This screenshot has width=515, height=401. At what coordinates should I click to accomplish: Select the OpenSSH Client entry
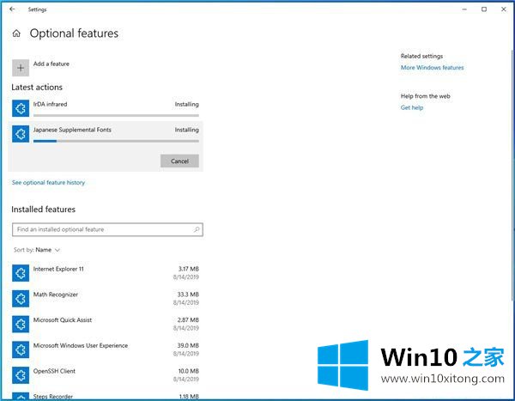pos(106,375)
